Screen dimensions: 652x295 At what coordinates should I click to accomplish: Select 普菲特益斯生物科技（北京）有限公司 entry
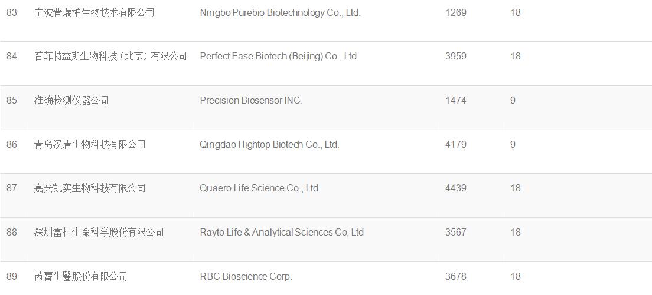click(x=110, y=57)
